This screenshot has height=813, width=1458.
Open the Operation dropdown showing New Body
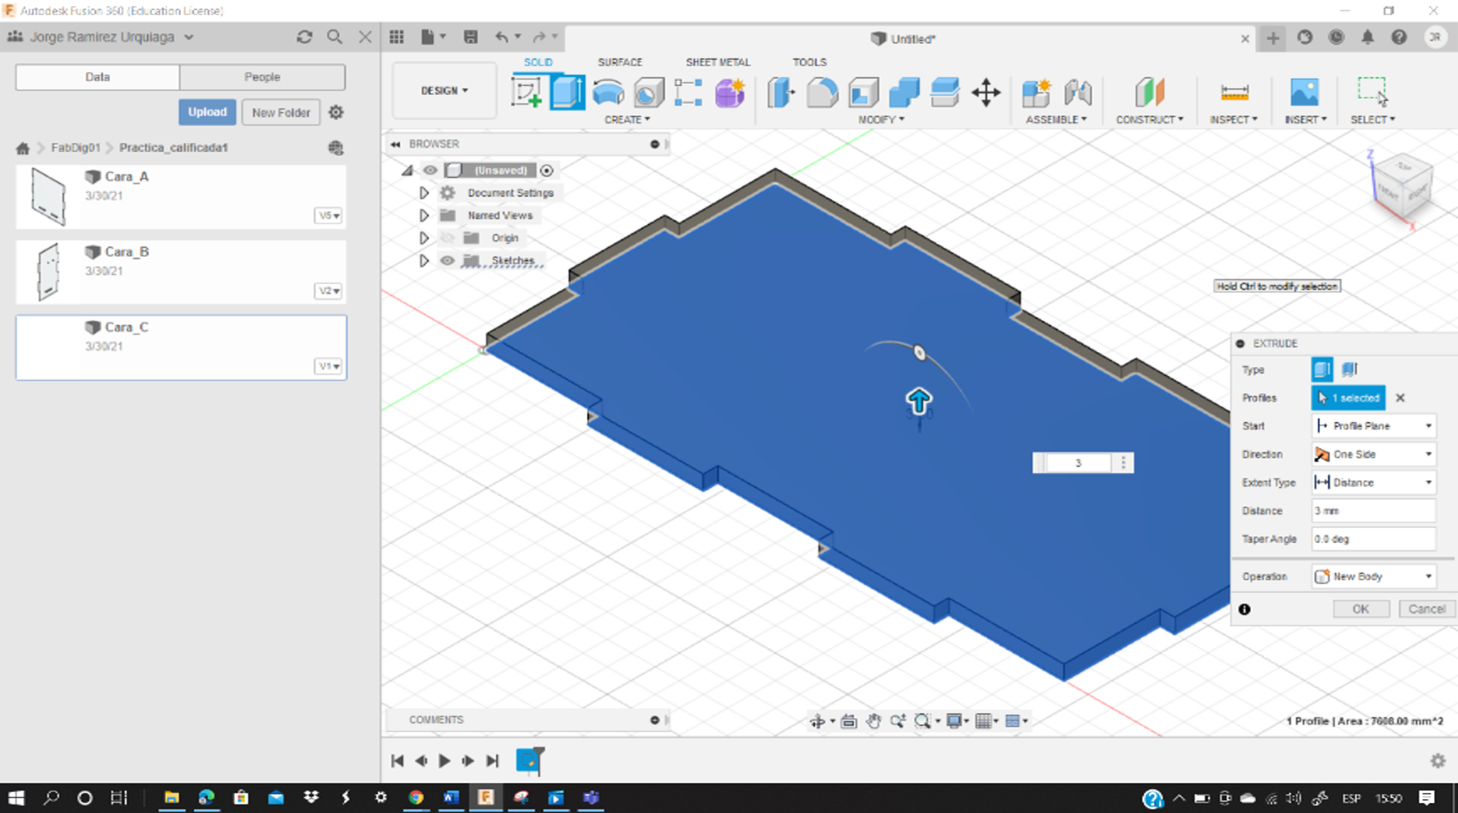coord(1373,577)
